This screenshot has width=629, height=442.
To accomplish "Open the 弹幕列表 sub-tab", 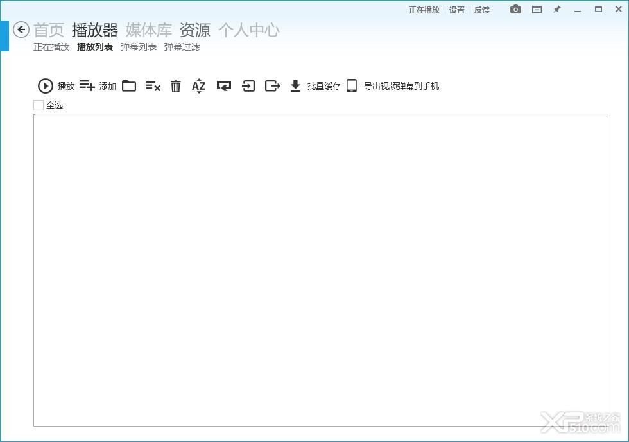I will pos(139,47).
